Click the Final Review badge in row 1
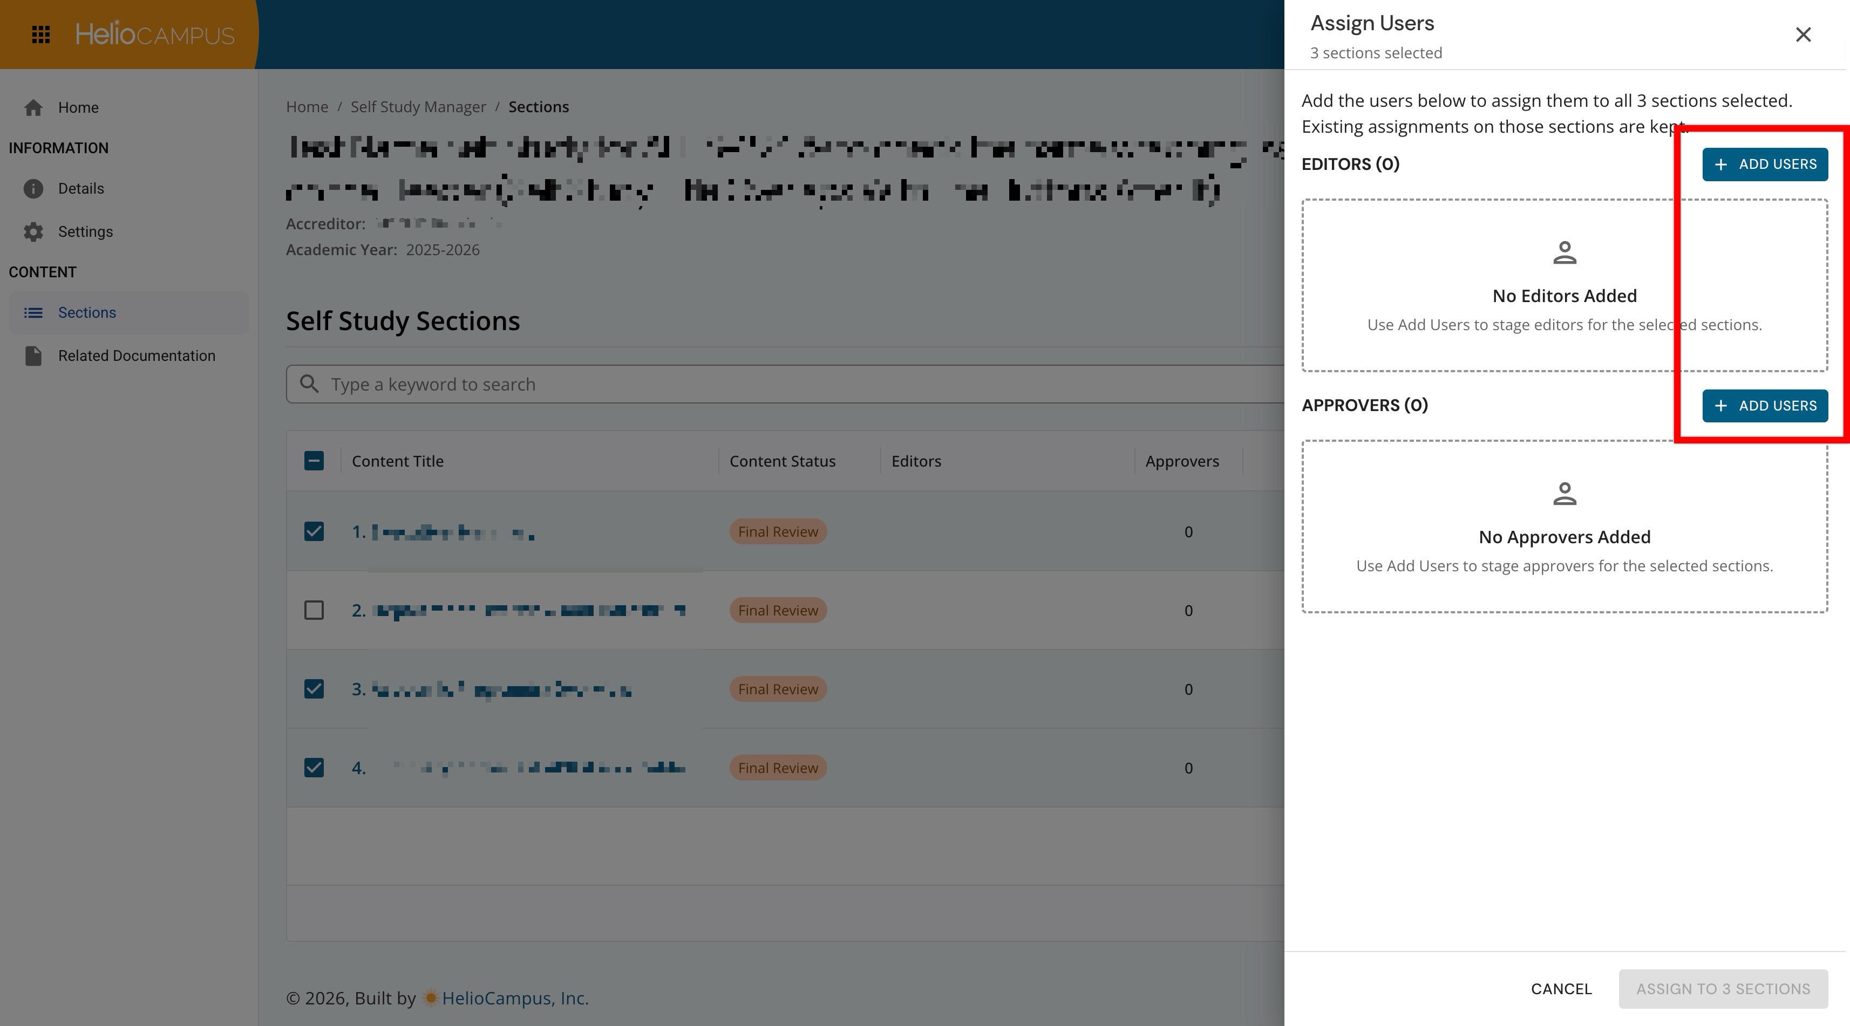This screenshot has height=1026, width=1850. [x=778, y=532]
